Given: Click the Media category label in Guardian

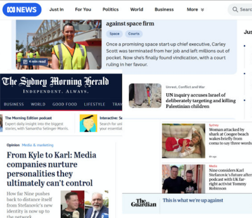Looking at the screenshot, I should 213,166.
